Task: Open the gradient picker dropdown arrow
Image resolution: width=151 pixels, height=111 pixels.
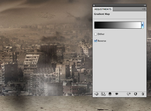Action: tap(142, 25)
